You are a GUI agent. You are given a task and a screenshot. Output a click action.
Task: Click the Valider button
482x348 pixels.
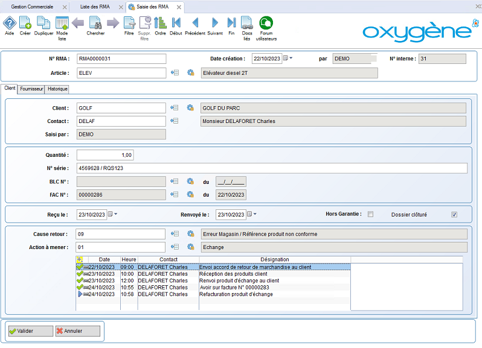(x=30, y=331)
